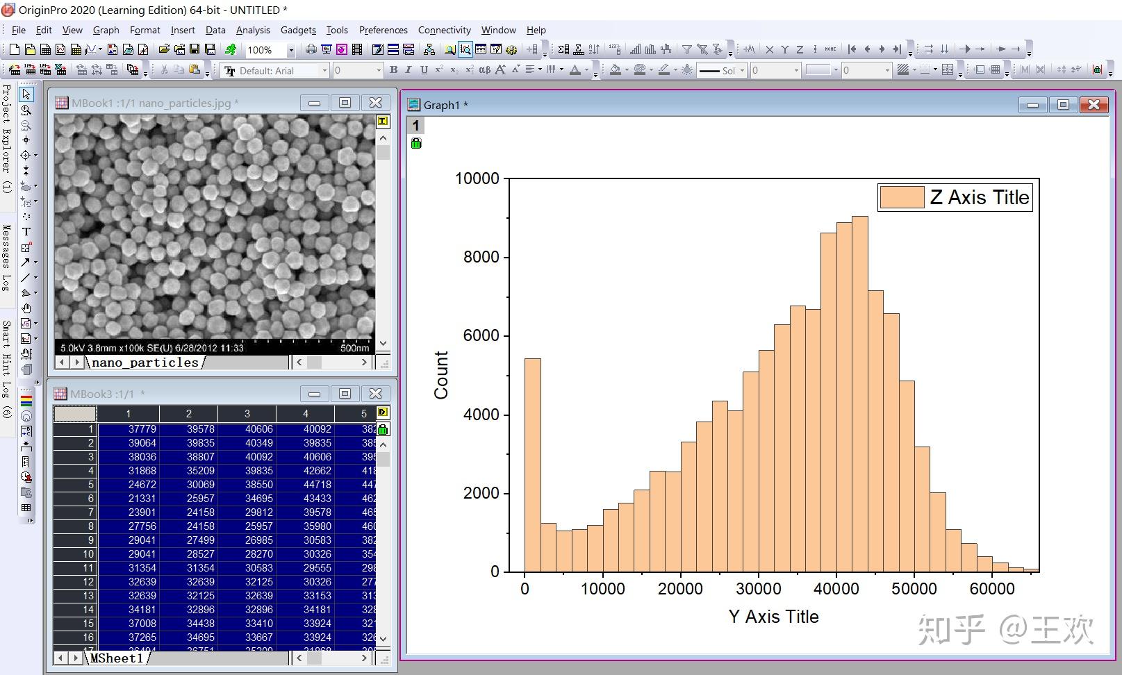Select the Arrow drawing tool
Viewport: 1122px width, 675px height.
click(26, 262)
